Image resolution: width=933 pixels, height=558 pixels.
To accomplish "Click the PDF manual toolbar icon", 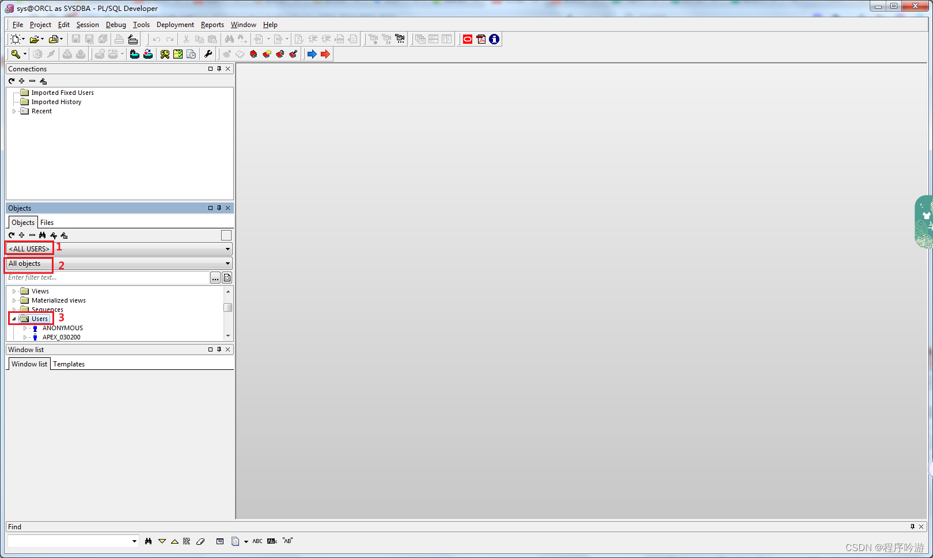I will 481,39.
